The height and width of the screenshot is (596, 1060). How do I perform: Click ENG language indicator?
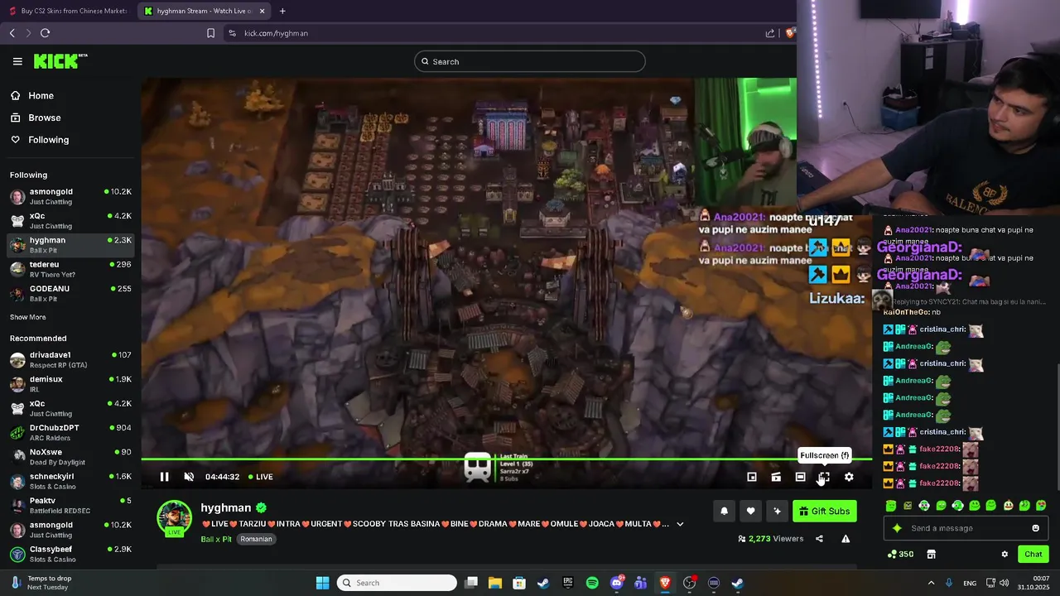click(970, 583)
